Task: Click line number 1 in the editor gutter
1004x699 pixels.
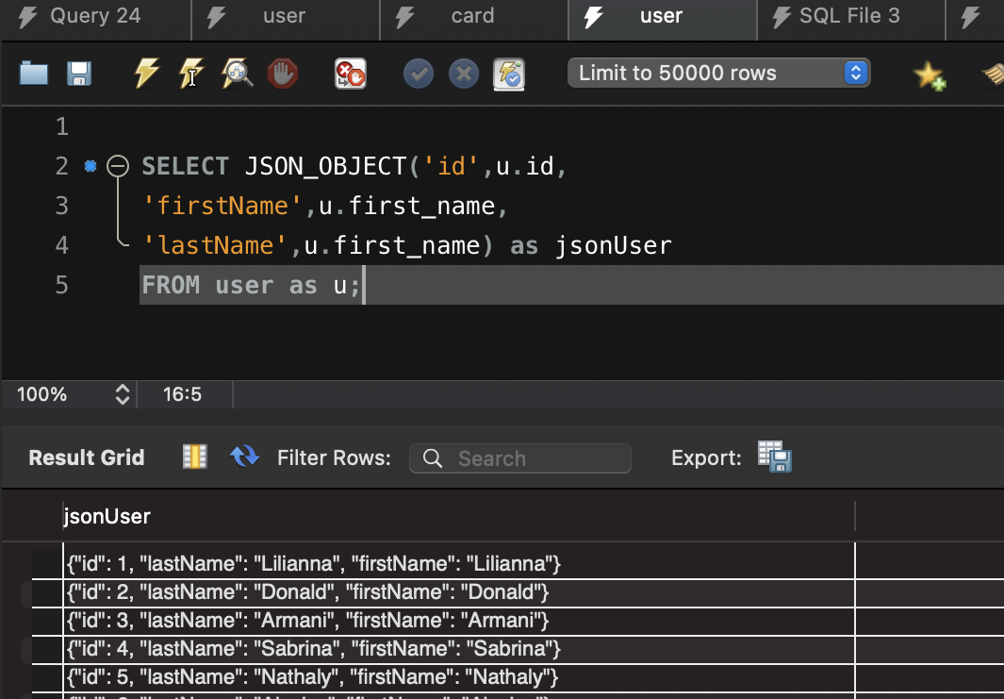Action: (61, 126)
